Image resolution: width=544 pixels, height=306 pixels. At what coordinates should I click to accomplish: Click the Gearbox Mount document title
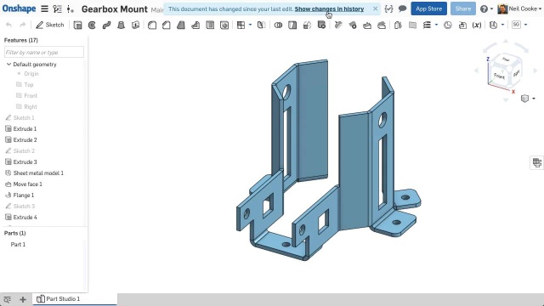coord(115,9)
